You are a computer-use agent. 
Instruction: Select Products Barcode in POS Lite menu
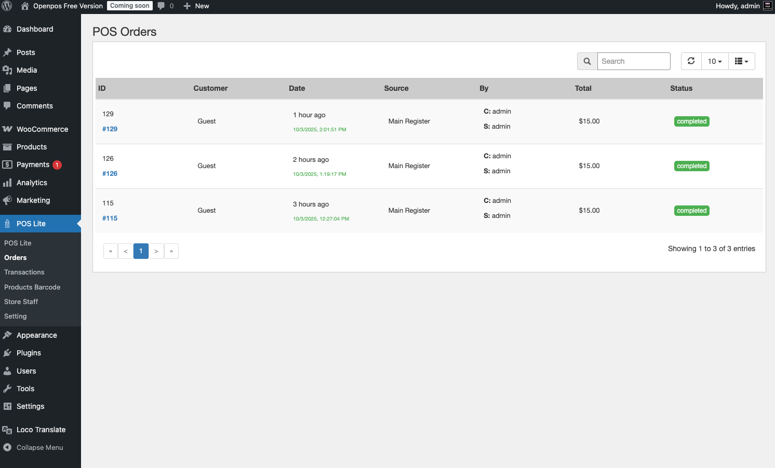32,287
